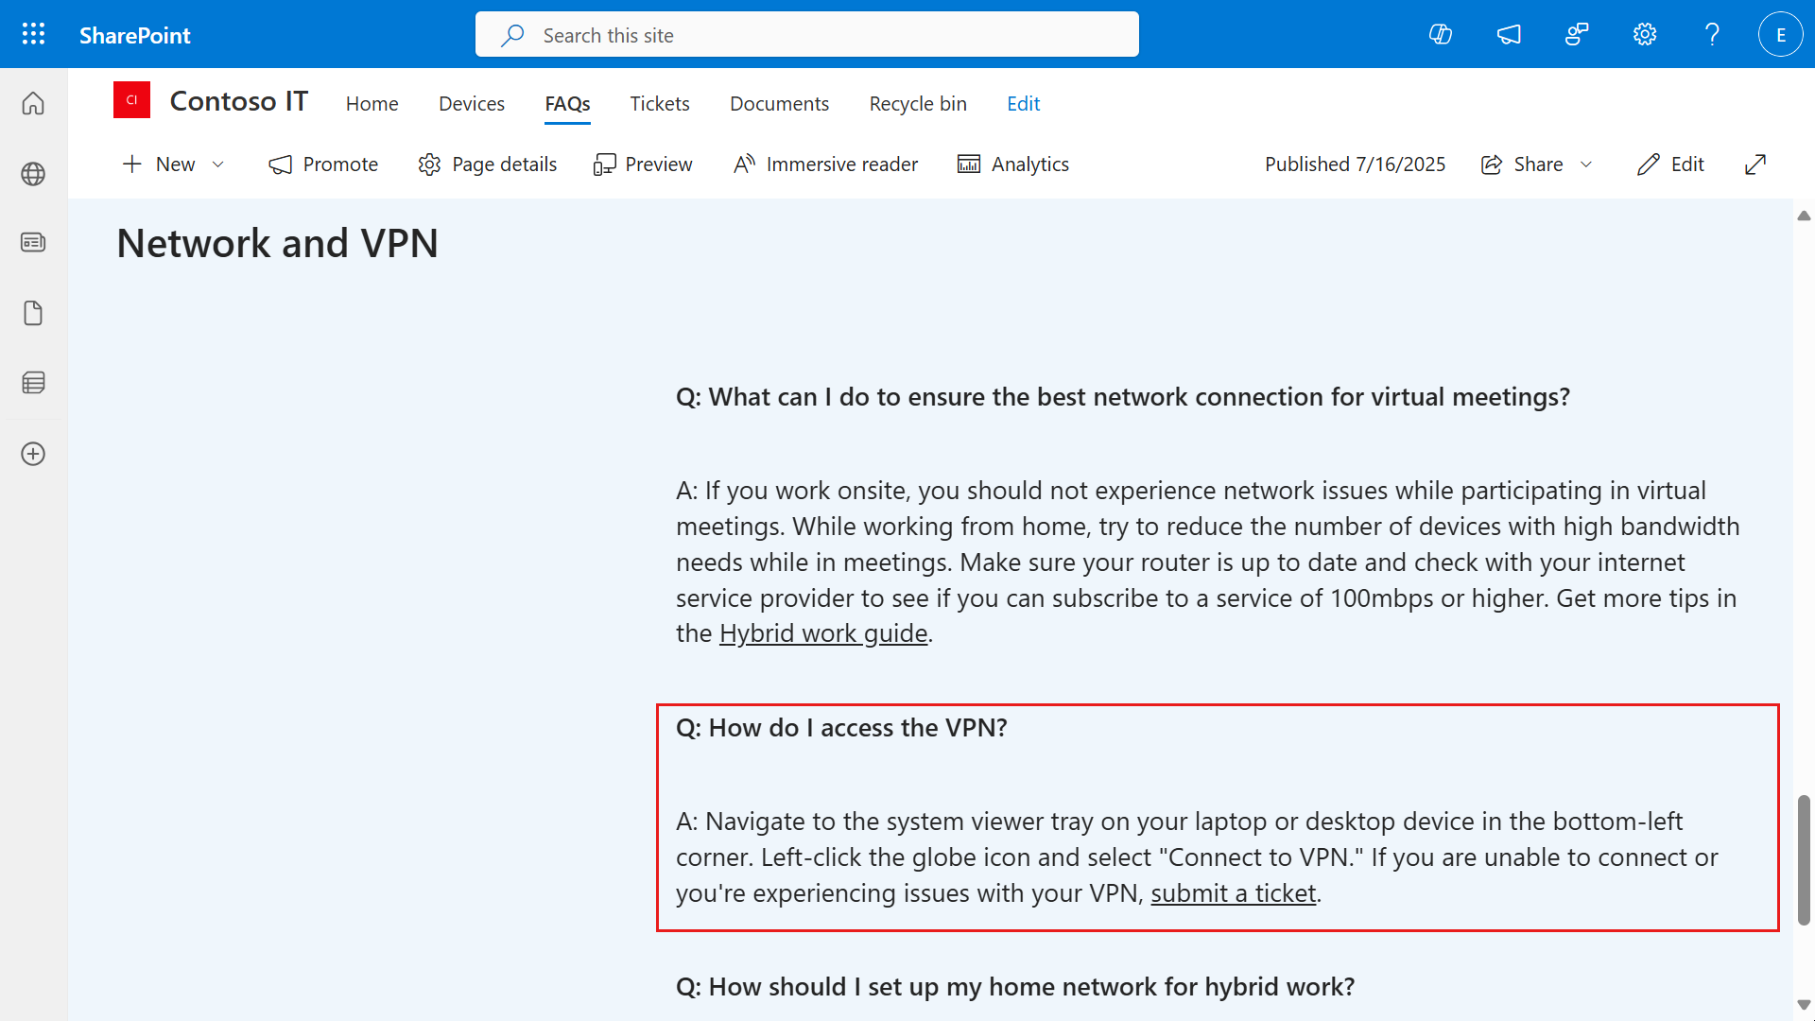Click submit a ticket link
The height and width of the screenshot is (1021, 1815).
pyautogui.click(x=1234, y=892)
